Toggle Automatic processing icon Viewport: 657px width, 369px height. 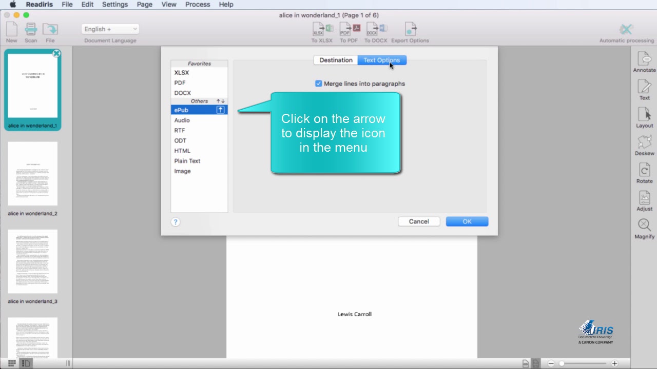626,29
